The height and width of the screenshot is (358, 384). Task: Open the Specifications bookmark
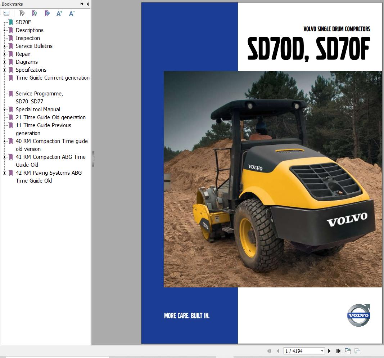point(31,70)
